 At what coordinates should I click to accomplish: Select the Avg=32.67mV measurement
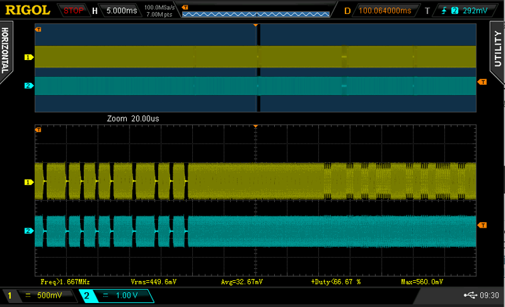(x=242, y=282)
